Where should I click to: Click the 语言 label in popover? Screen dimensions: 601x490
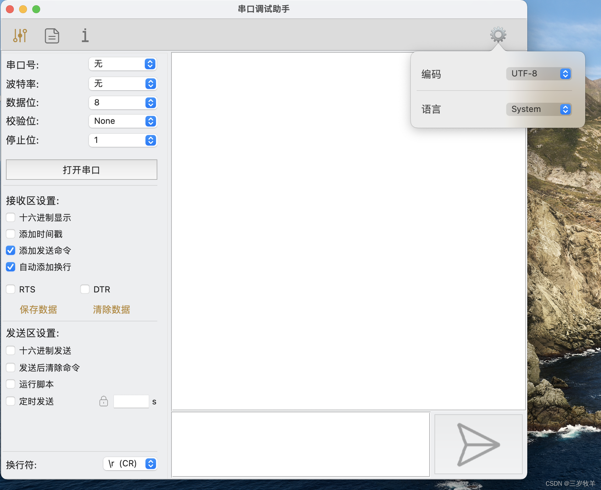[x=431, y=109]
